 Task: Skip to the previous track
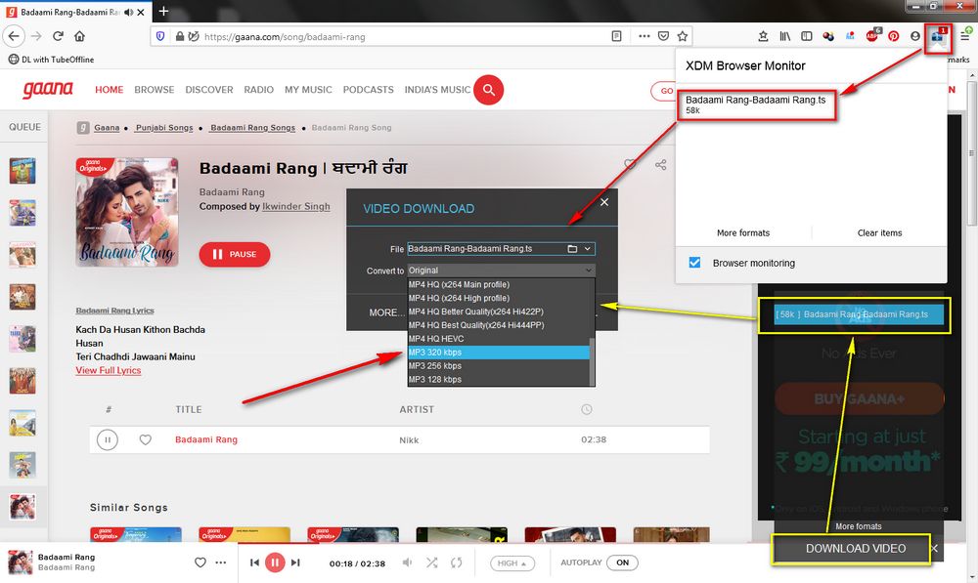[254, 562]
